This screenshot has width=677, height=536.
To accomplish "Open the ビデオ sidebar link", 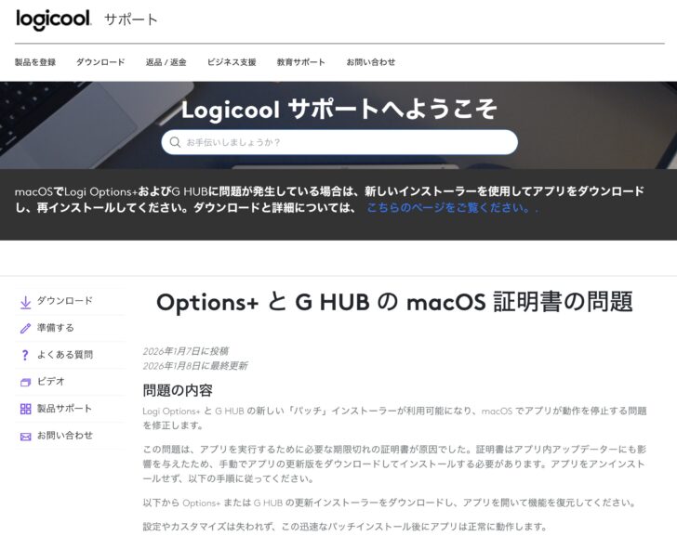I will tap(51, 382).
